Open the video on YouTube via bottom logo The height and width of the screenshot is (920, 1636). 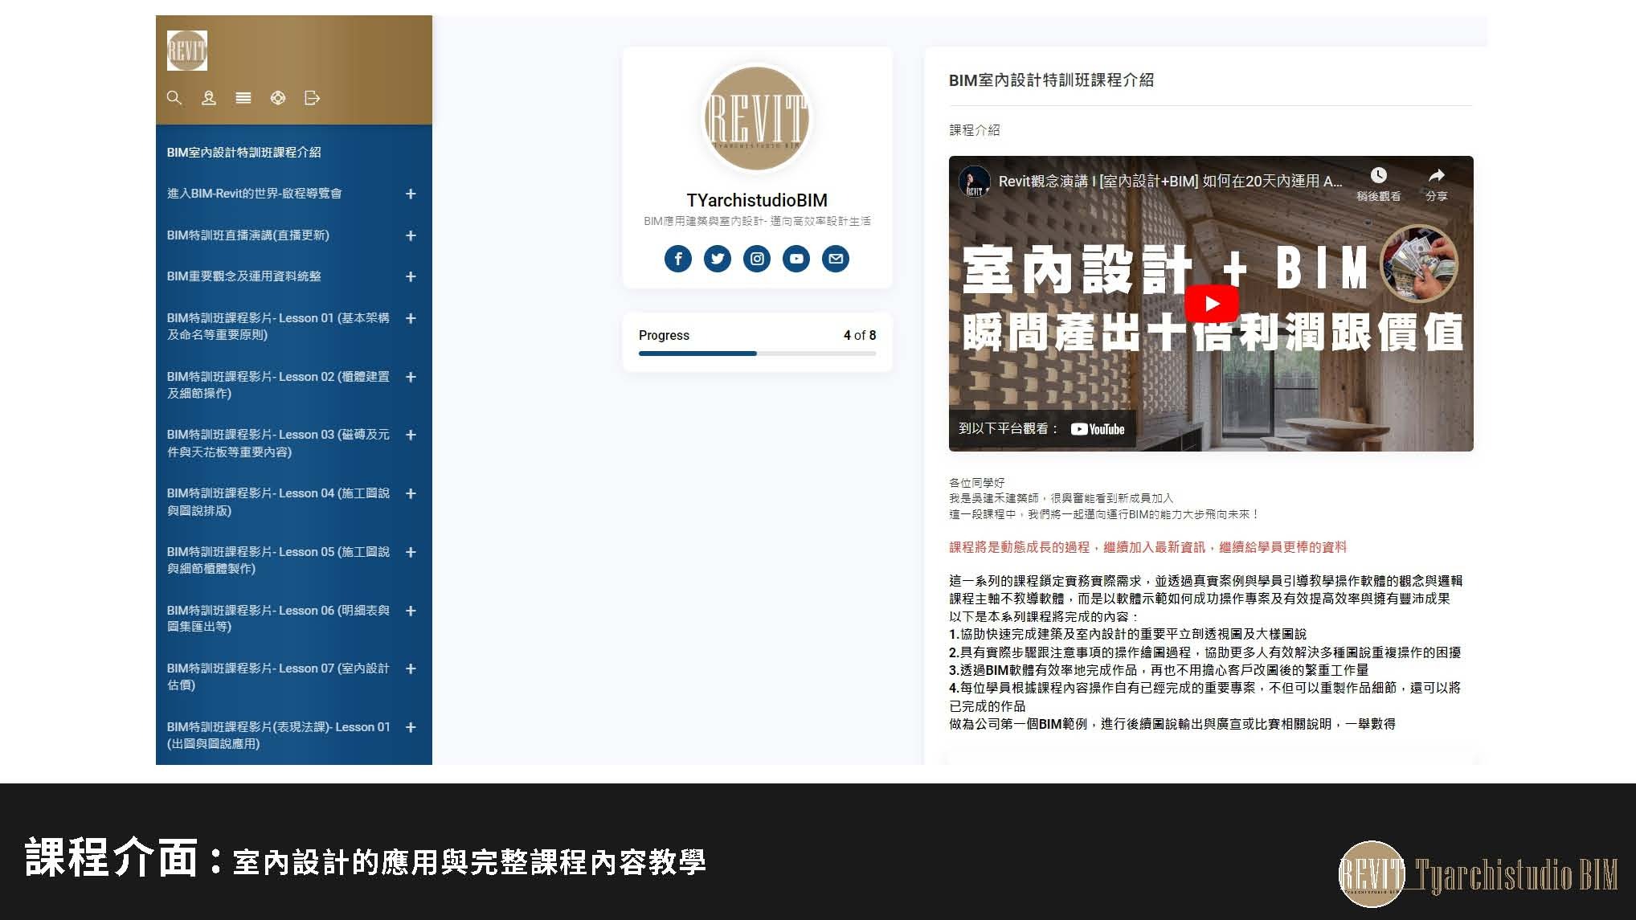click(1098, 429)
